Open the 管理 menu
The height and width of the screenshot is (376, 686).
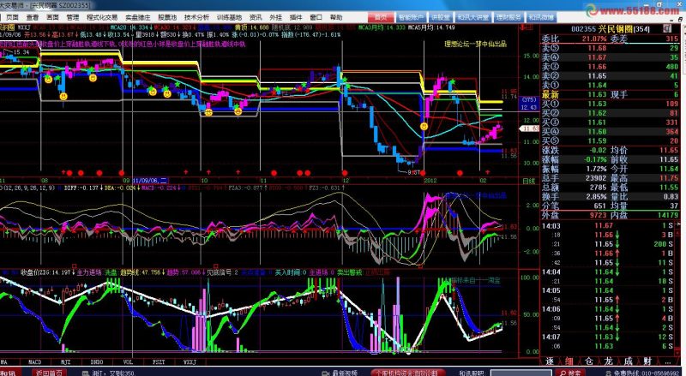73,17
